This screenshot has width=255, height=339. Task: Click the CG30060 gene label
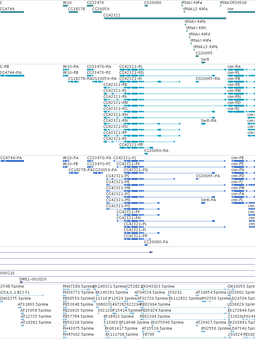point(153,3)
